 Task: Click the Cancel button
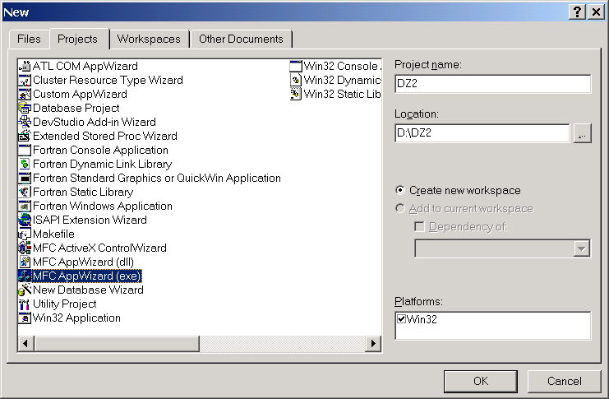(x=564, y=381)
